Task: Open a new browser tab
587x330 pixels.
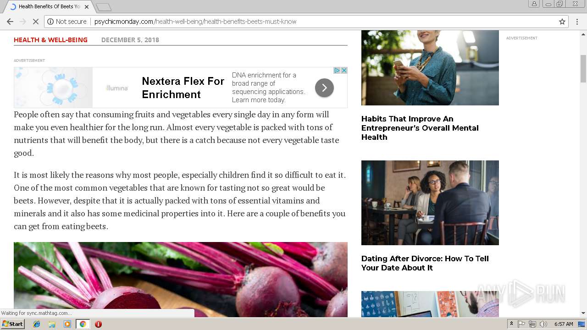Action: click(104, 7)
